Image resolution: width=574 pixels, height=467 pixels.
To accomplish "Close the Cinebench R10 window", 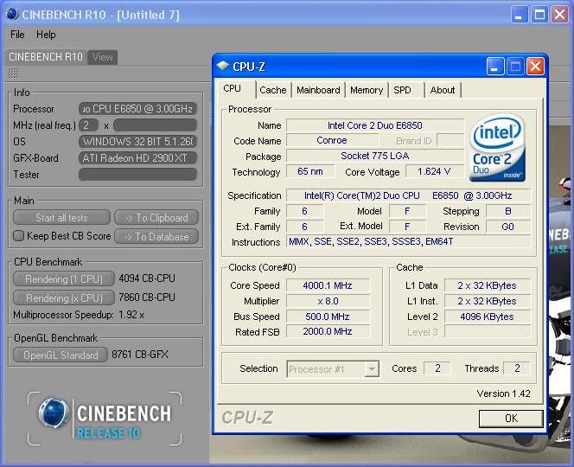I will point(559,15).
